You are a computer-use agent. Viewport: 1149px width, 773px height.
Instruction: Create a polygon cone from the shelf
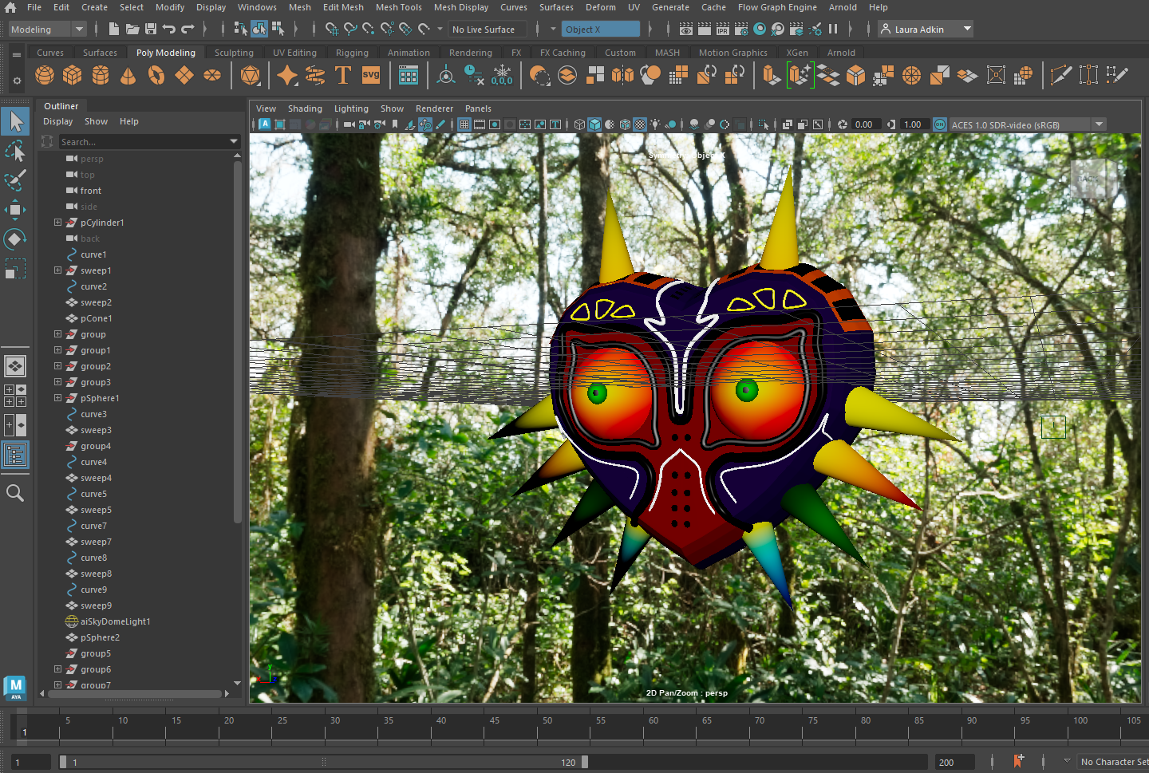(x=128, y=76)
